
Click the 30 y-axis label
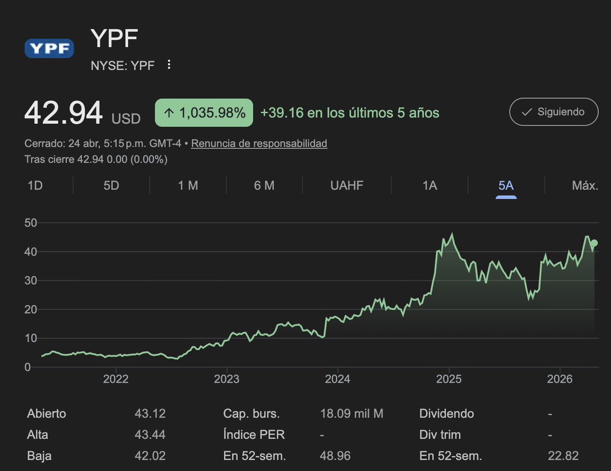click(x=31, y=281)
